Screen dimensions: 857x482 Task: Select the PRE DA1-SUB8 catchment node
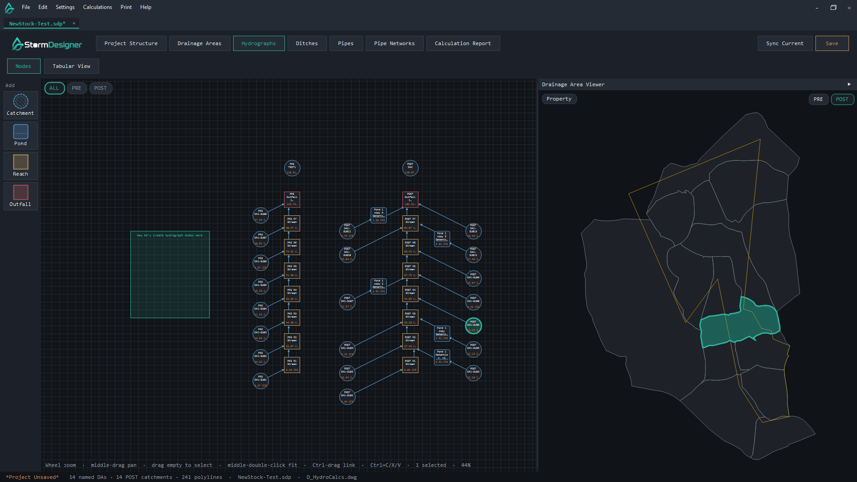[x=261, y=215]
